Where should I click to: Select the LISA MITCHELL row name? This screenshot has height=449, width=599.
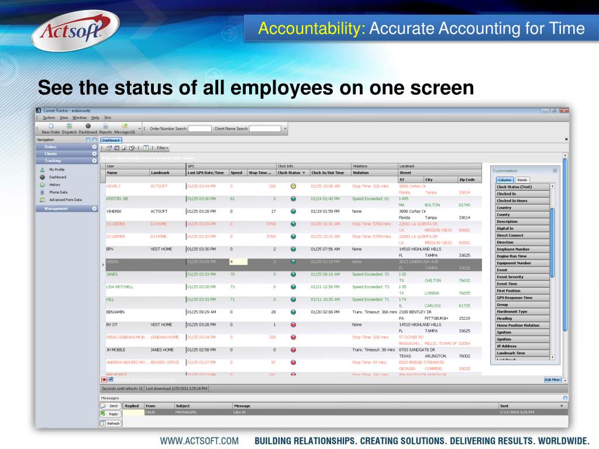119,287
